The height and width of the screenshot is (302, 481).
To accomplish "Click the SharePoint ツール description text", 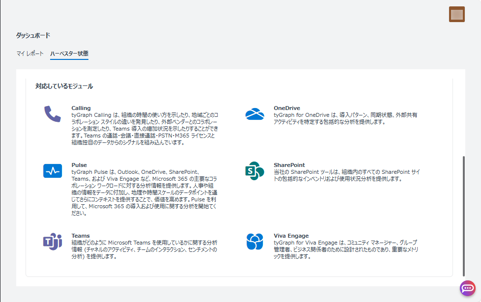I will (x=347, y=175).
